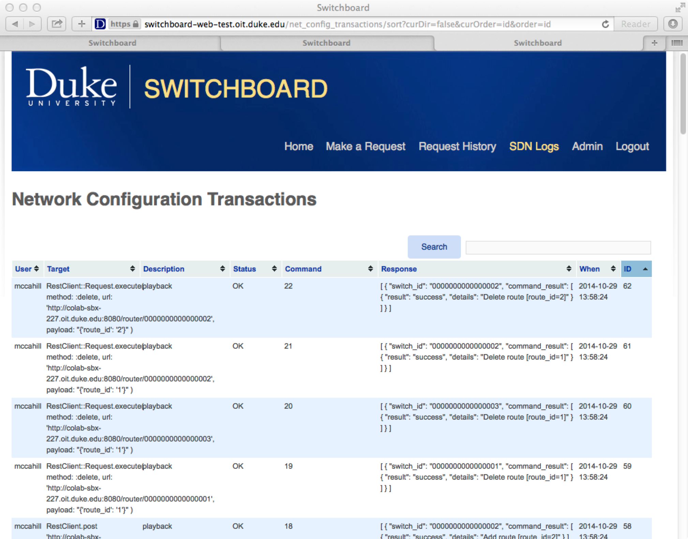Viewport: 688px width, 539px height.
Task: Select ID cell 60
Action: (627, 406)
